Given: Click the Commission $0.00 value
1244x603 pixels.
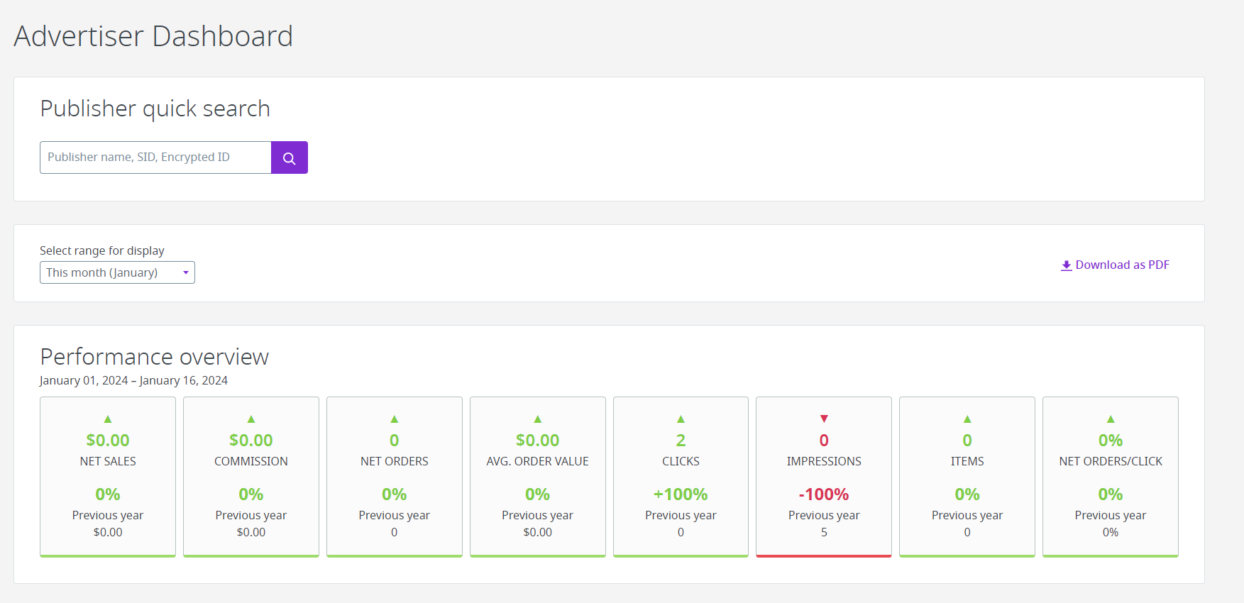Looking at the screenshot, I should tap(251, 441).
